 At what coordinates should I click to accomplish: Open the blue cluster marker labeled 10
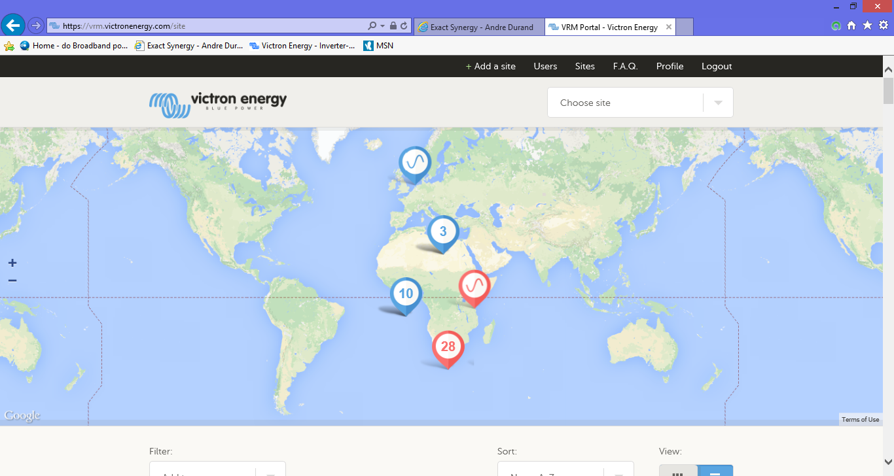[406, 294]
